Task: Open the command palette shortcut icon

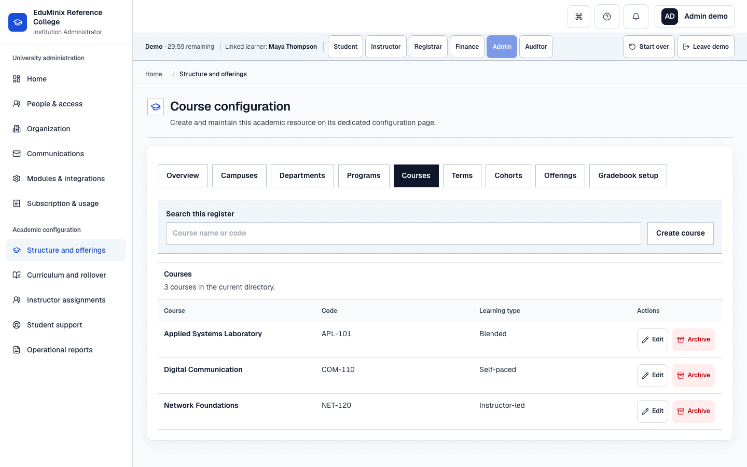Action: click(x=579, y=17)
